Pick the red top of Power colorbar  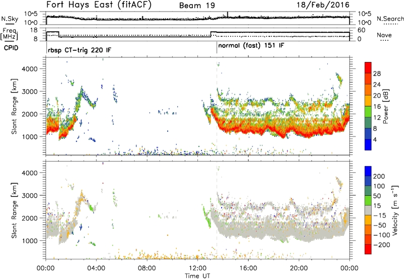pos(368,68)
